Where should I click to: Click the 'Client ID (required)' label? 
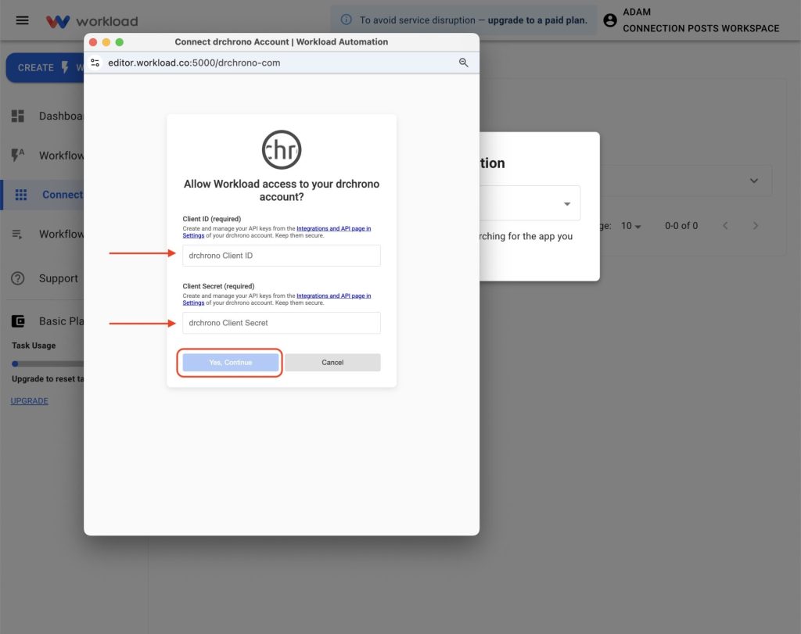click(211, 218)
